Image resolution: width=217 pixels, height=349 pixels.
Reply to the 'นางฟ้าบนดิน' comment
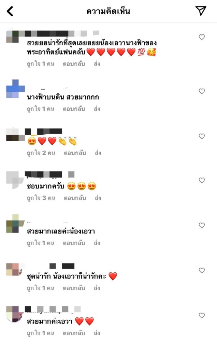[74, 109]
